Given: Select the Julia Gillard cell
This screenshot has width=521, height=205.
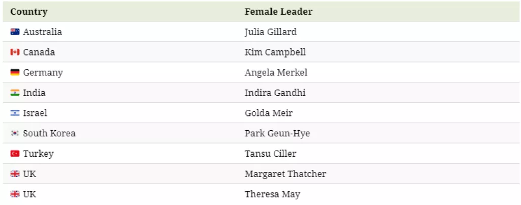Looking at the screenshot, I should (x=270, y=32).
